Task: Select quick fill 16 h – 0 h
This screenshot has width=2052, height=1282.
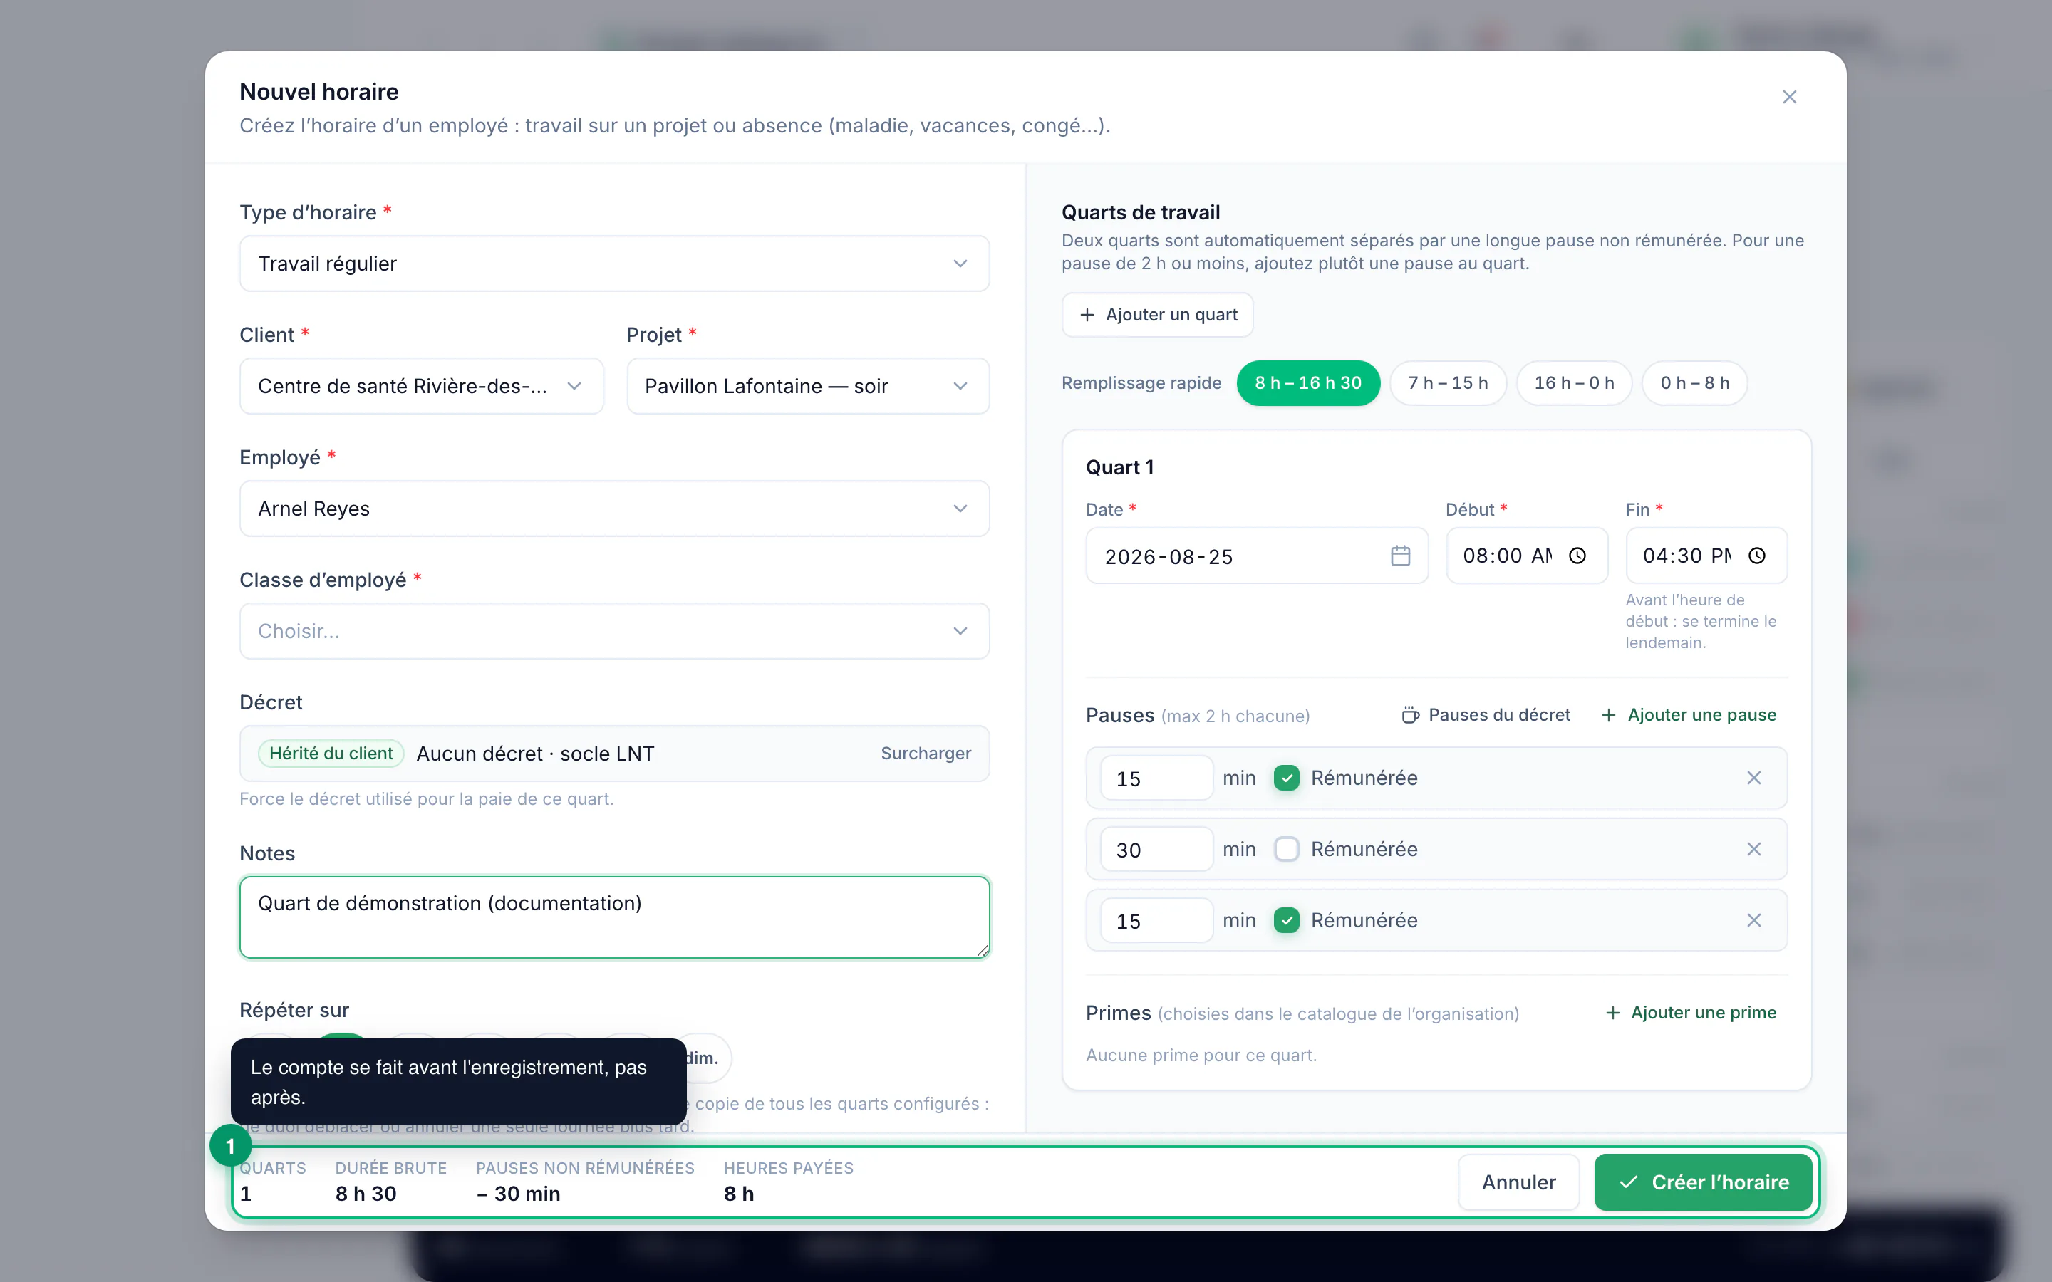Action: pos(1574,383)
